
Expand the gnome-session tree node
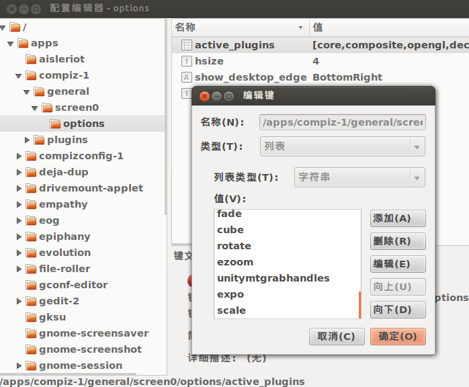coord(19,365)
